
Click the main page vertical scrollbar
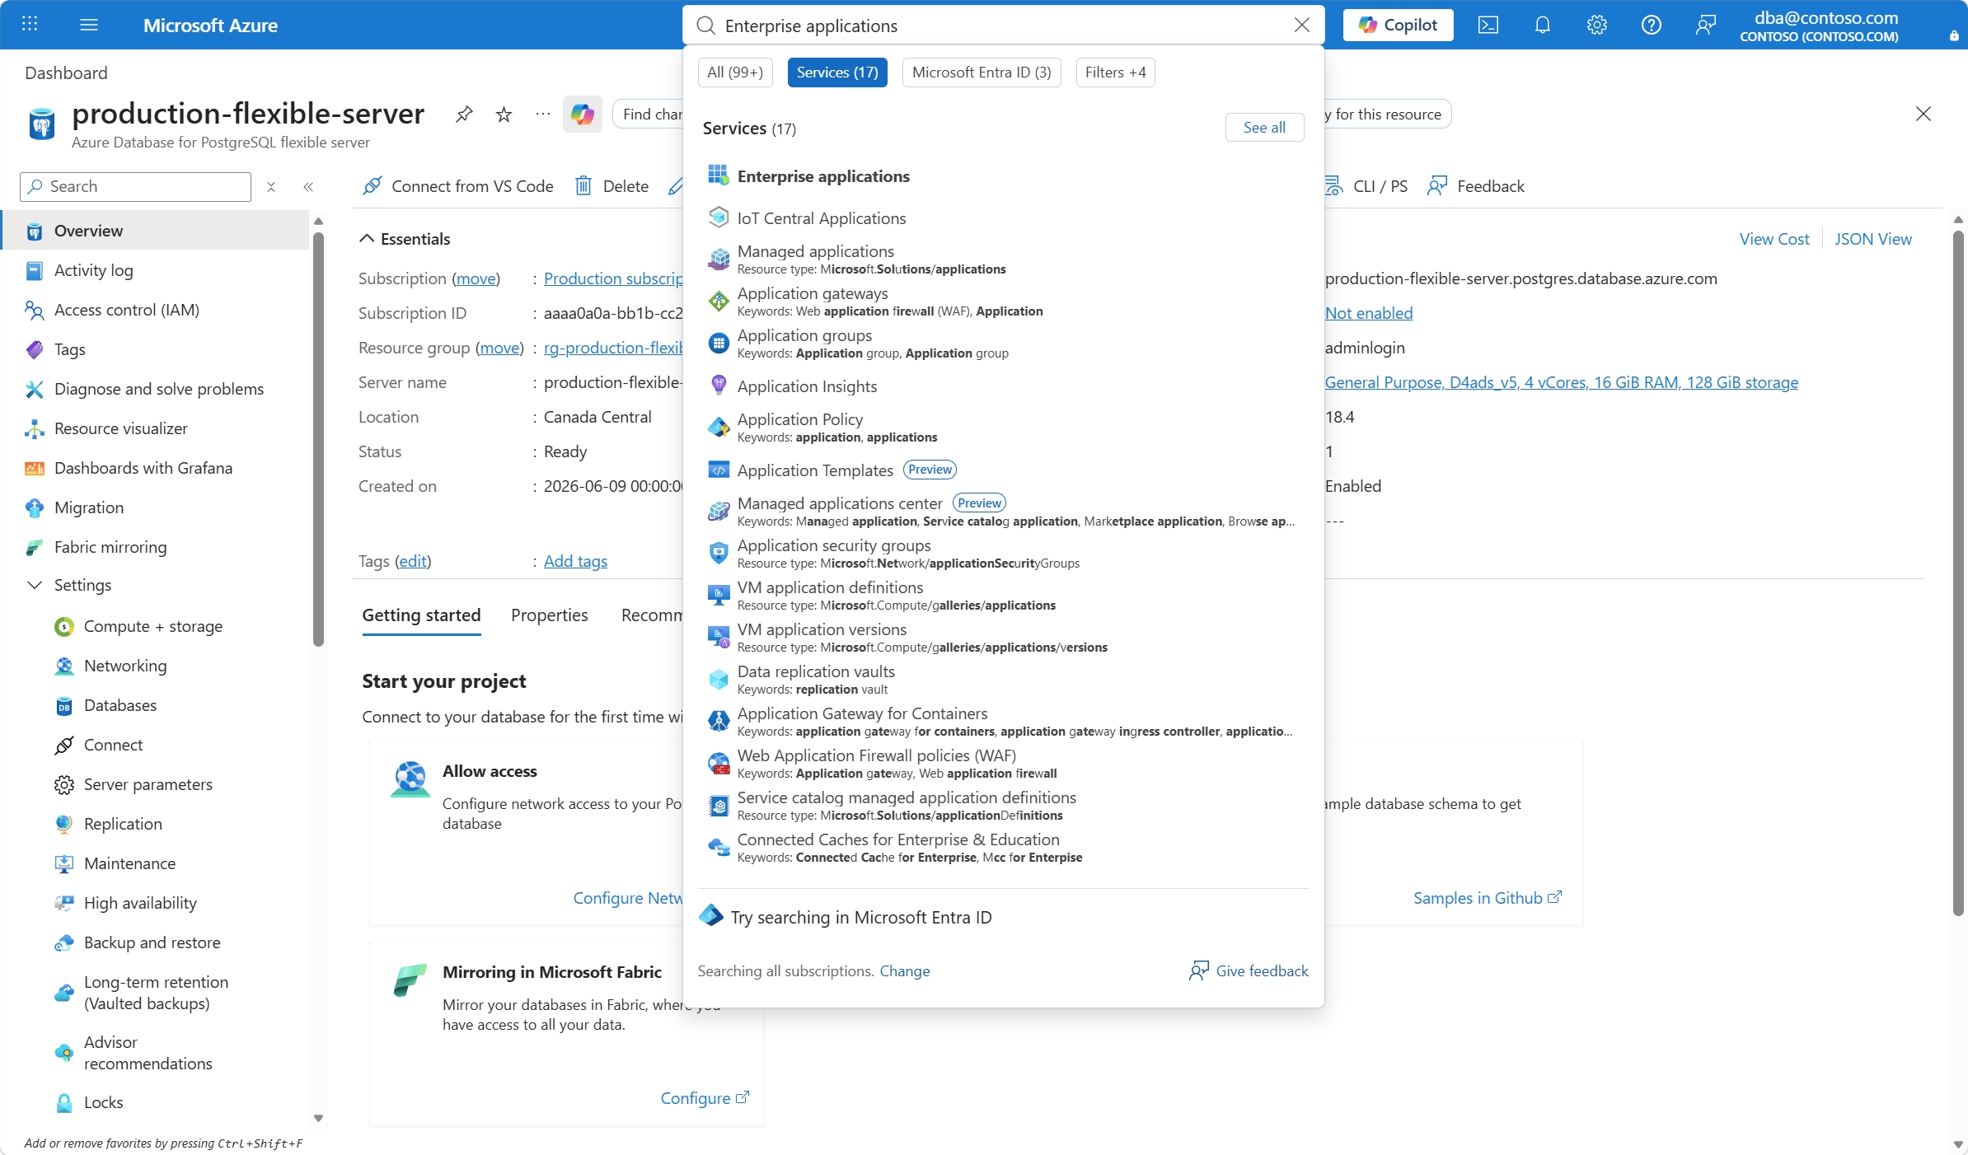[1958, 572]
